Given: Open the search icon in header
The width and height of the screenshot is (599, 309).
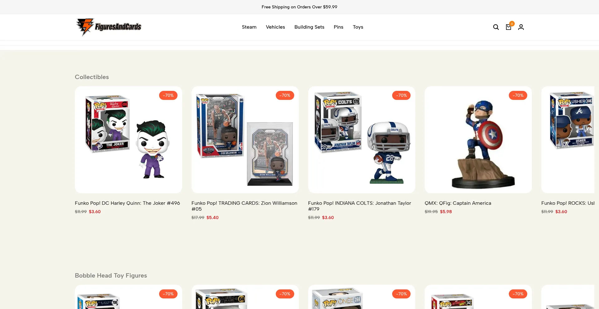Looking at the screenshot, I should pyautogui.click(x=496, y=27).
